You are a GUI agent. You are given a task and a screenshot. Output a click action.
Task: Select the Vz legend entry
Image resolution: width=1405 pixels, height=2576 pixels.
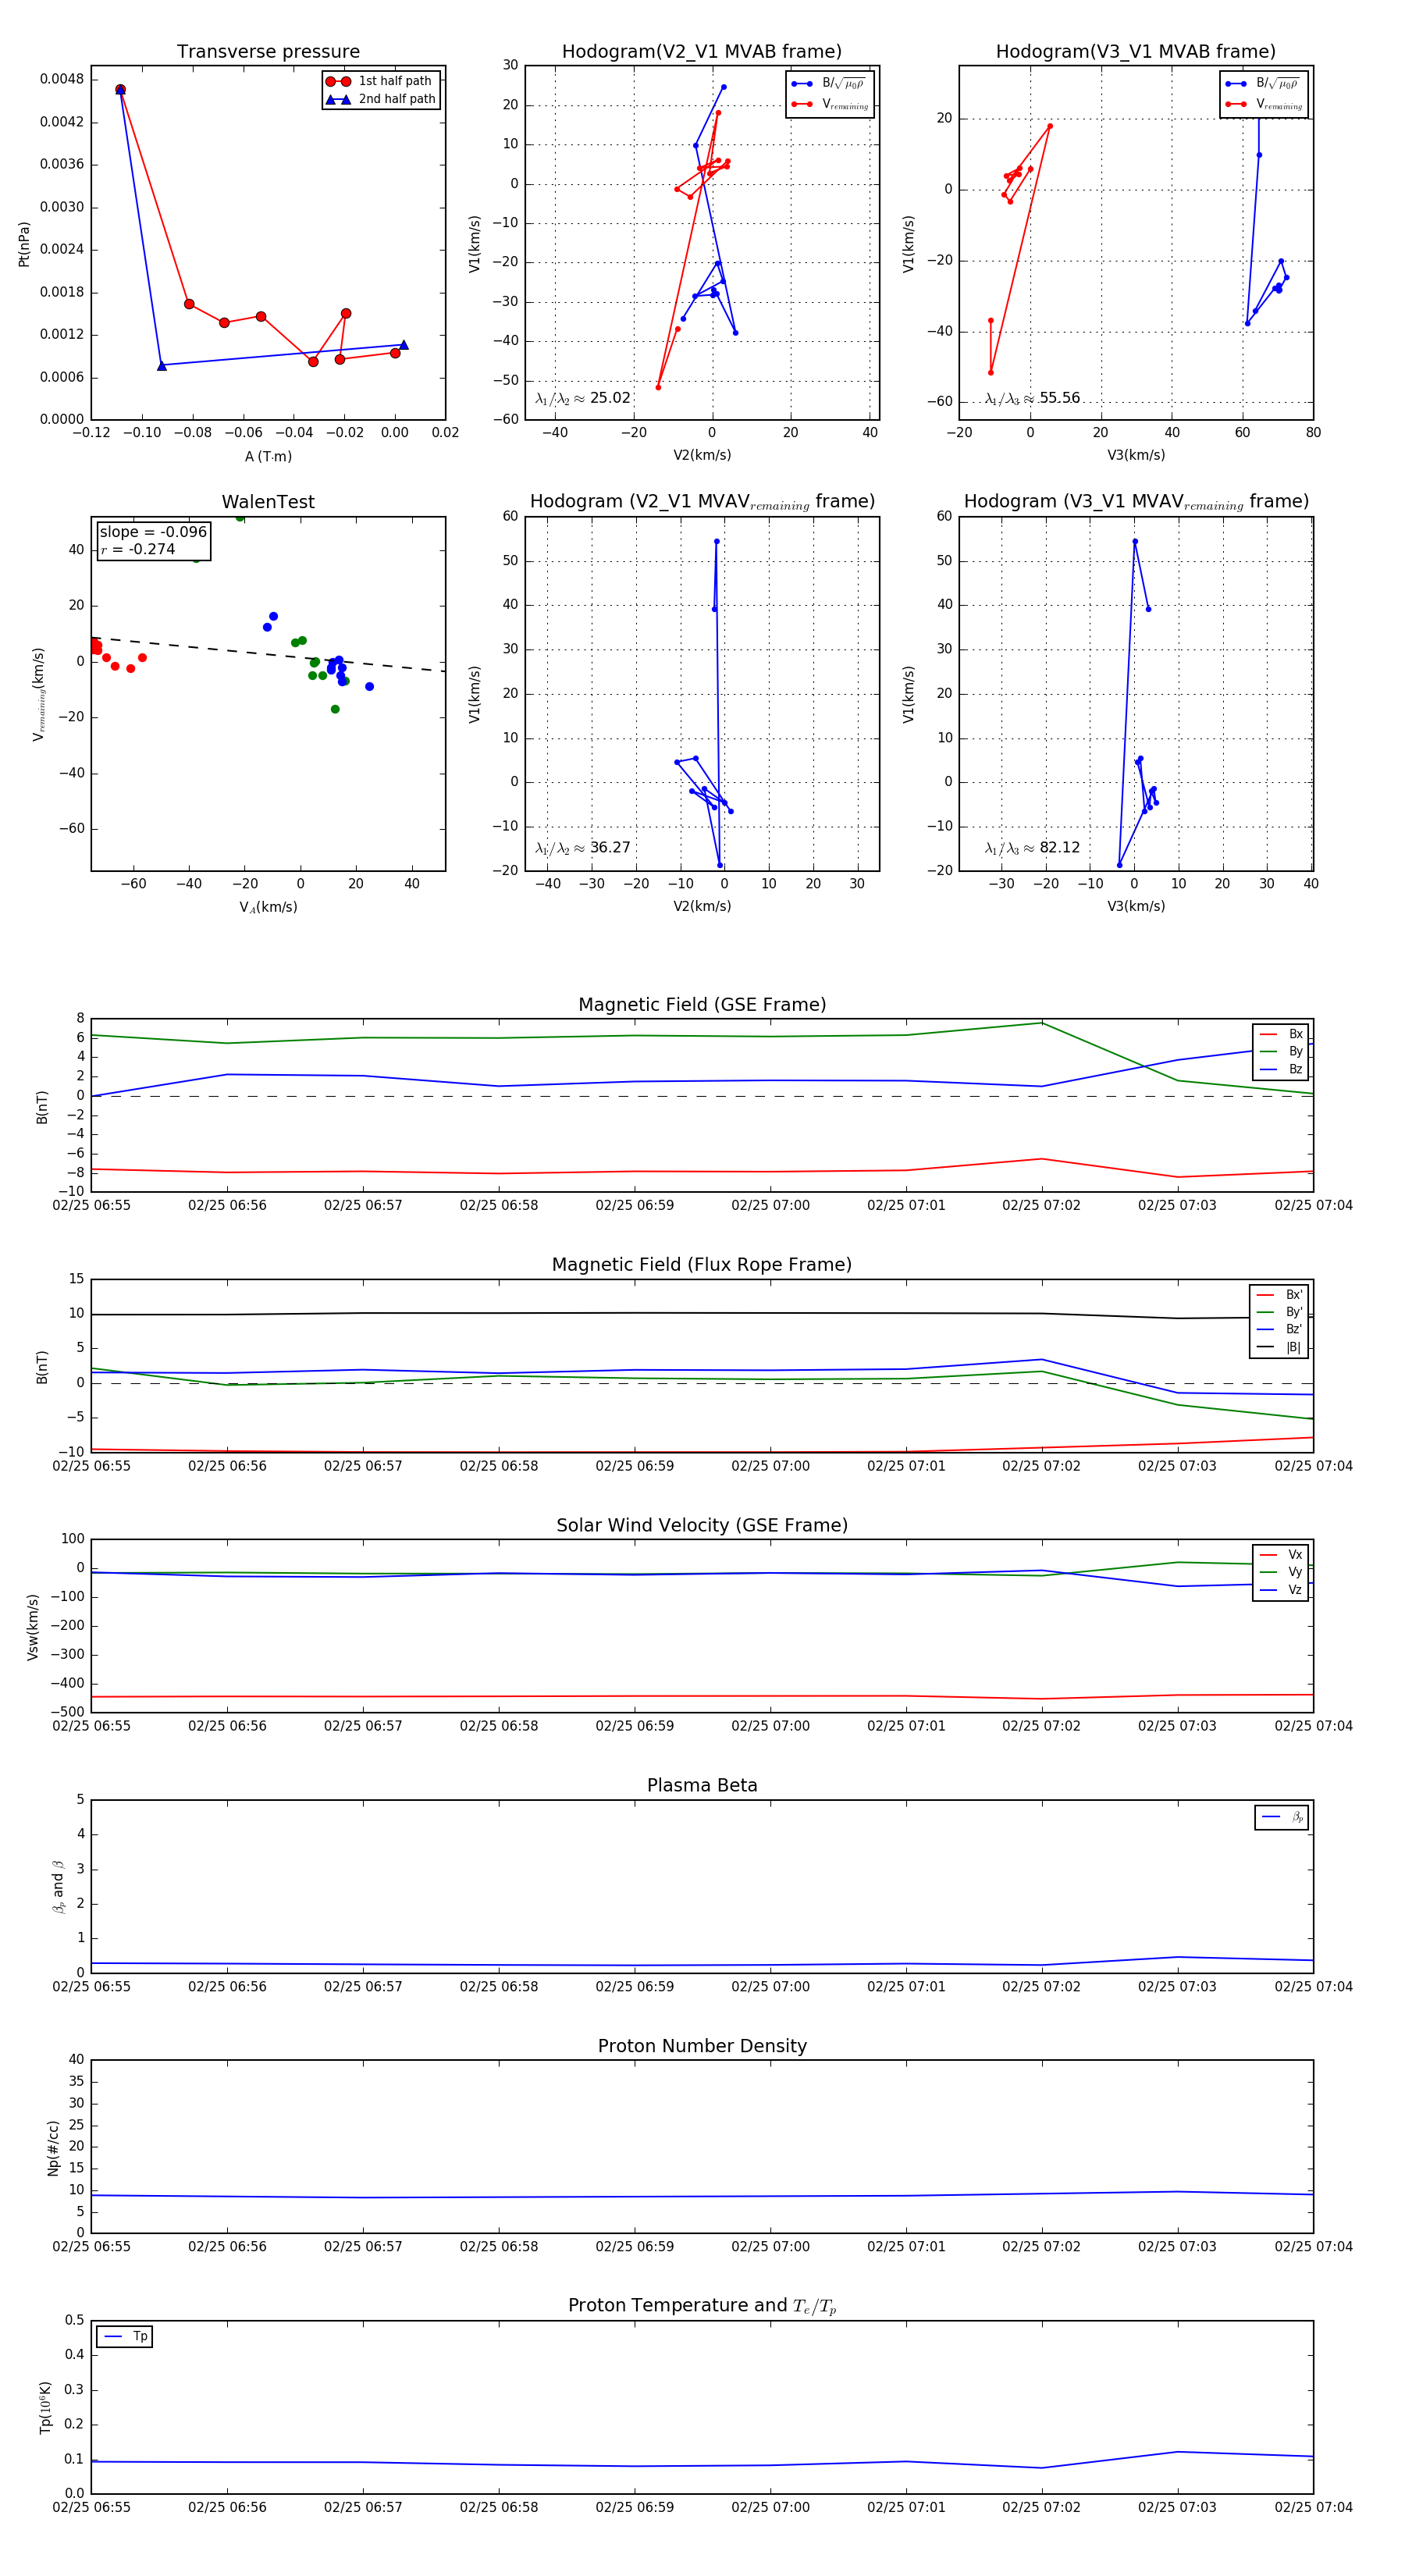click(1281, 1590)
